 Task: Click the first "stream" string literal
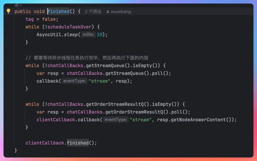[99, 81]
